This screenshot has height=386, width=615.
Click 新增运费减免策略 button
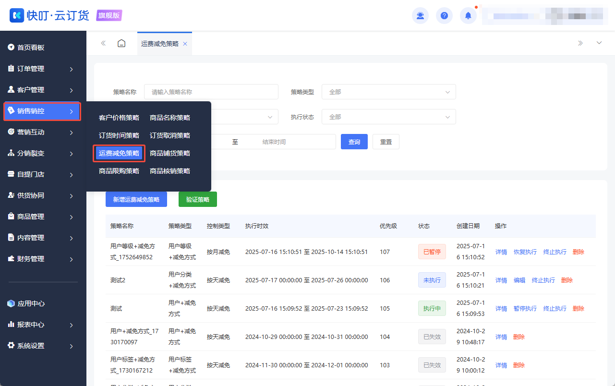coord(136,199)
